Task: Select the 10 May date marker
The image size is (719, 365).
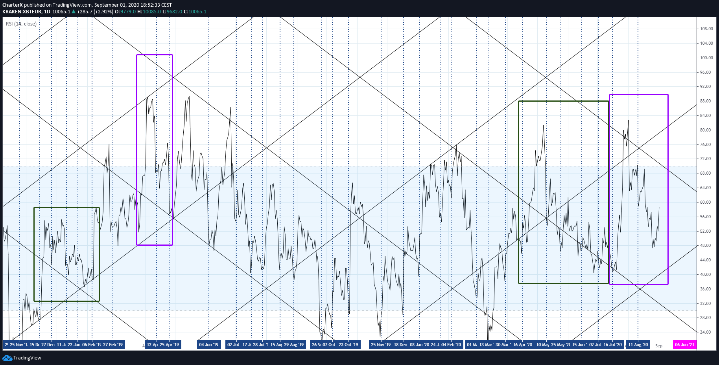Action: 543,345
